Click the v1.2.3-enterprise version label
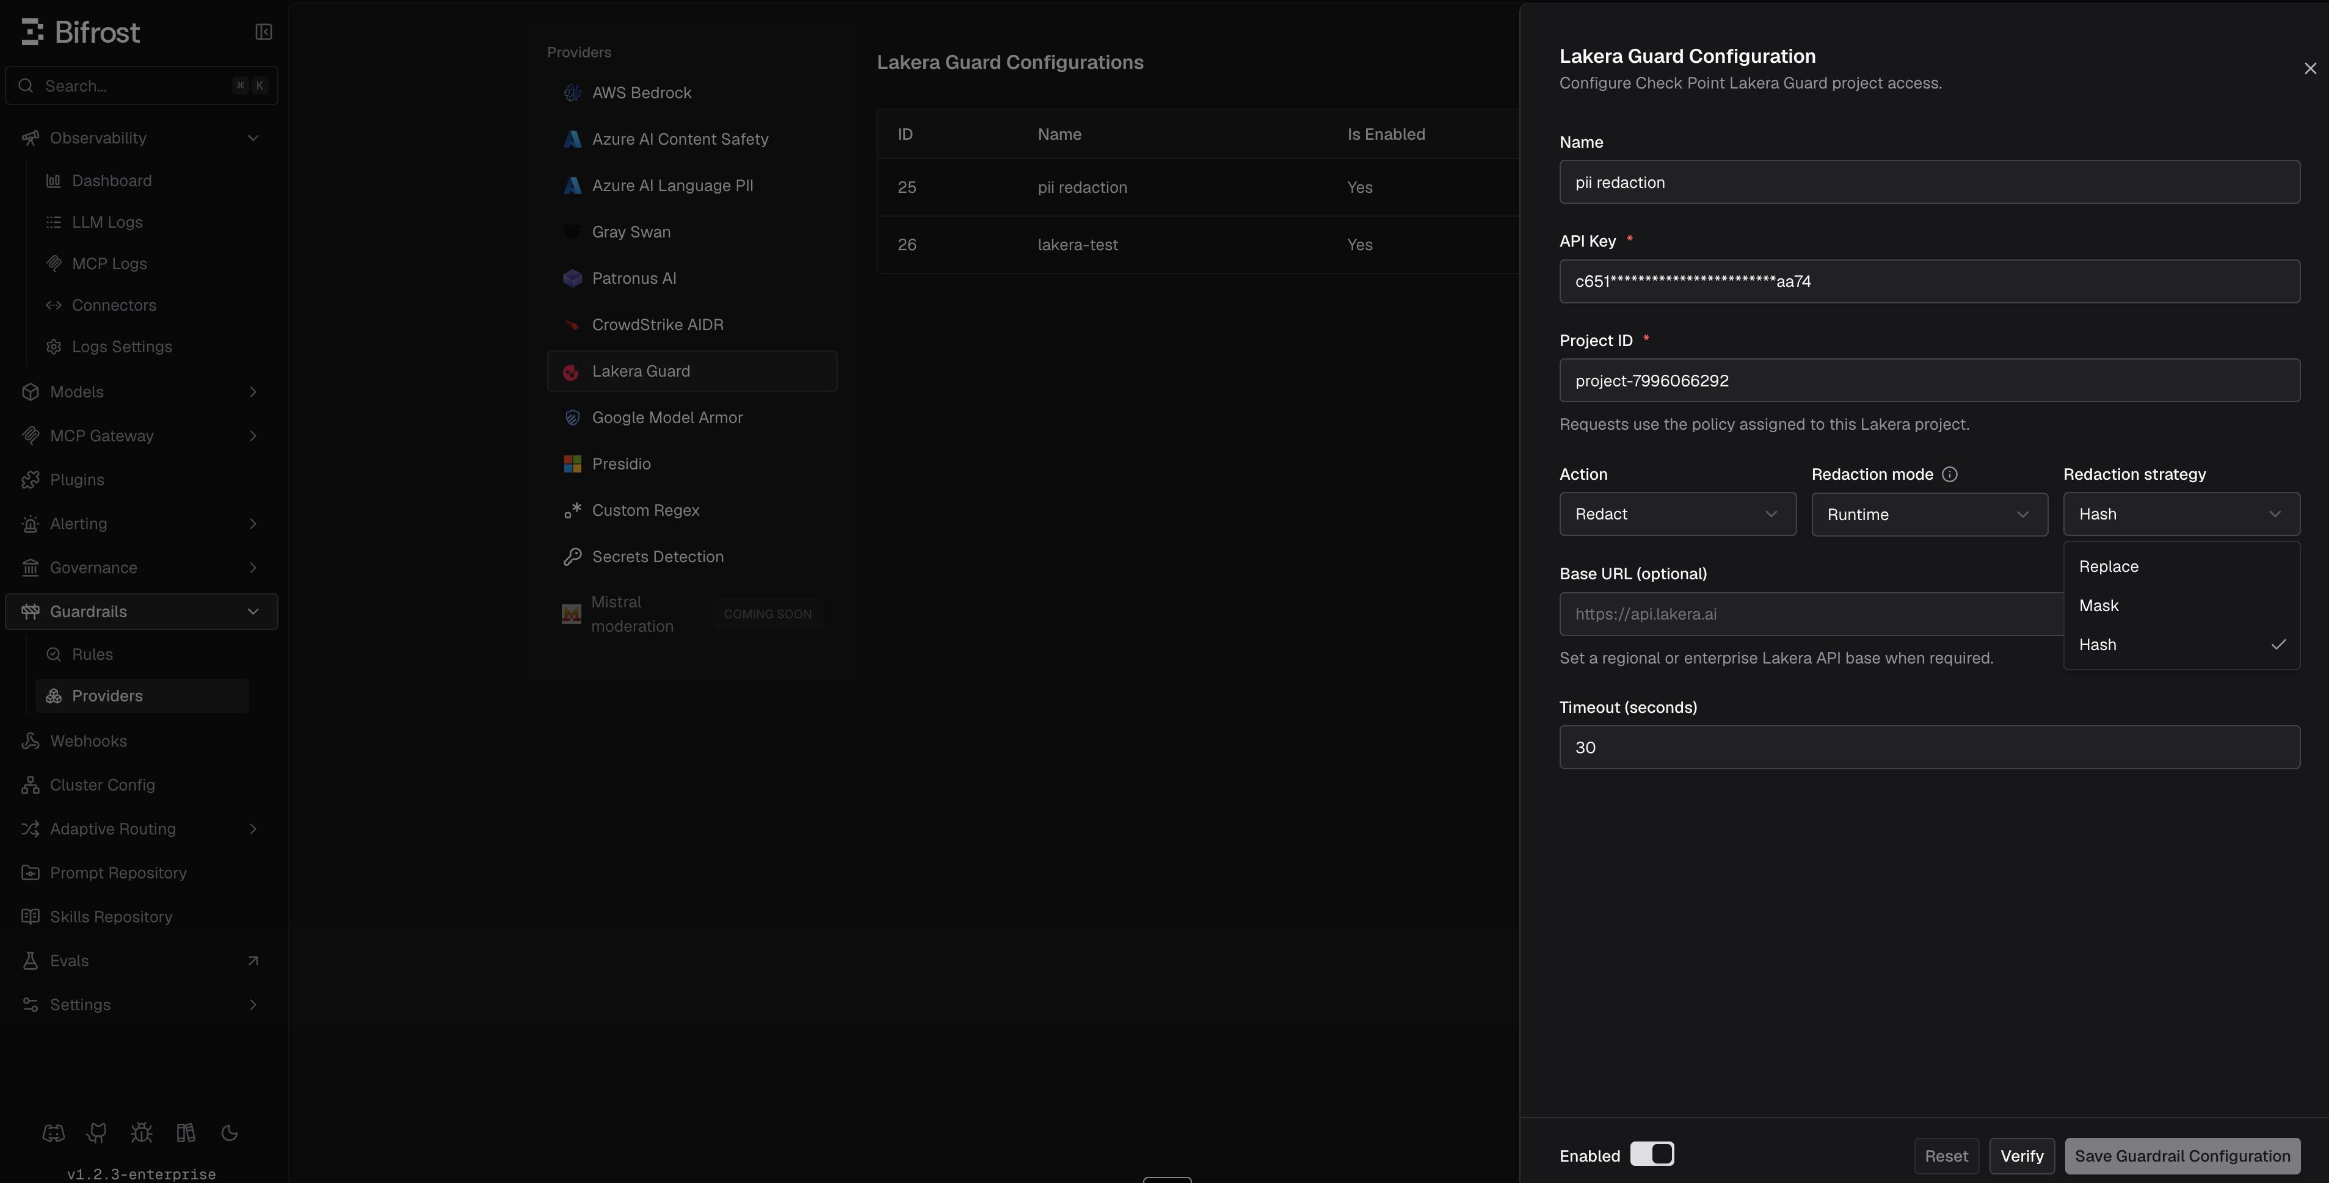2329x1183 pixels. coord(141,1174)
